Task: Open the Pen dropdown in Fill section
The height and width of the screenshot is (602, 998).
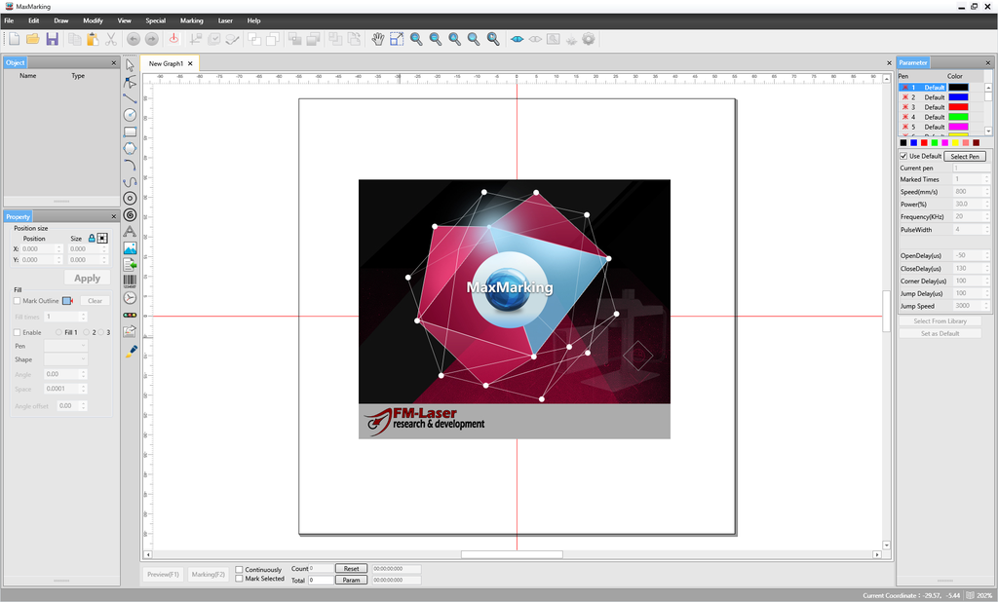Action: 65,346
